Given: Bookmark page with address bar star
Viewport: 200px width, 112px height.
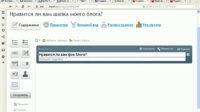Looking at the screenshot, I should coord(144,7).
